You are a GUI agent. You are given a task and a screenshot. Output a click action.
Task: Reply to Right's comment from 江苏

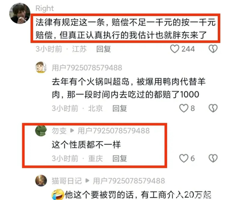104,49
